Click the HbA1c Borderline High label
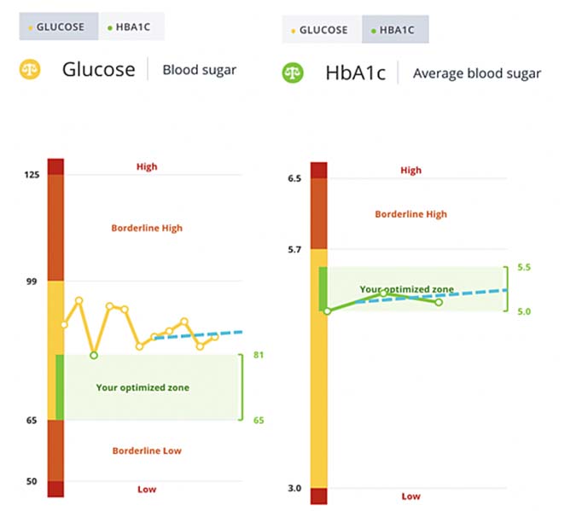 click(411, 214)
